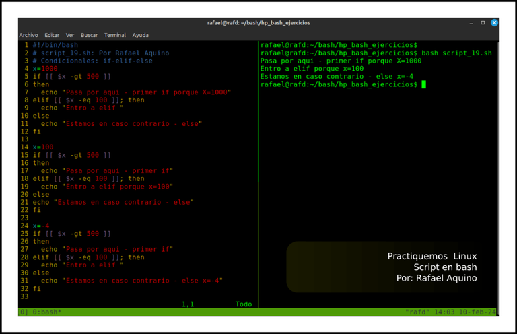Minimize the terminal window
517x334 pixels.
point(471,23)
